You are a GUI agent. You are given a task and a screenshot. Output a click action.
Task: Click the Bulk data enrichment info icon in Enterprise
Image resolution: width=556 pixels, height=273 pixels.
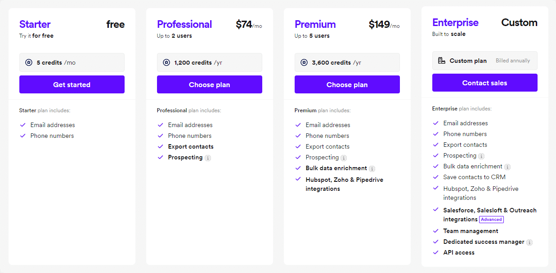(x=507, y=166)
